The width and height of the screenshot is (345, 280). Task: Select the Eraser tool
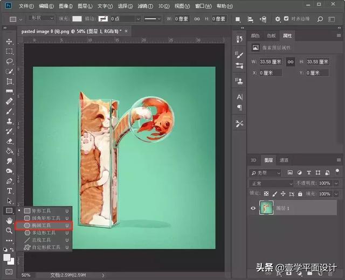(9, 141)
